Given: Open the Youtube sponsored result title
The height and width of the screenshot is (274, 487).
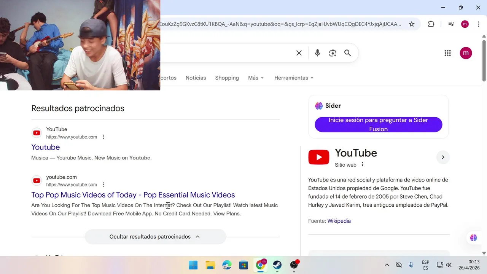Looking at the screenshot, I should click(45, 147).
